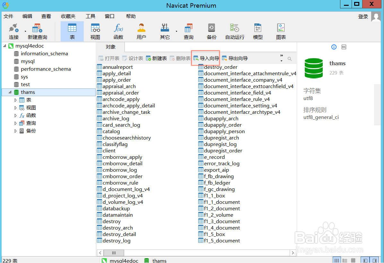This screenshot has height=263, width=384.
Task: Open the 查看 menu
Action: point(46,16)
